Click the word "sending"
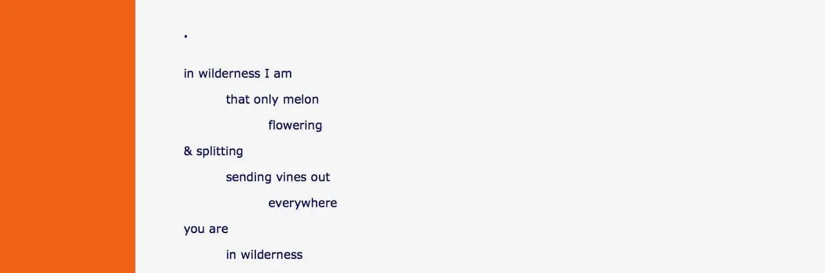 (249, 177)
